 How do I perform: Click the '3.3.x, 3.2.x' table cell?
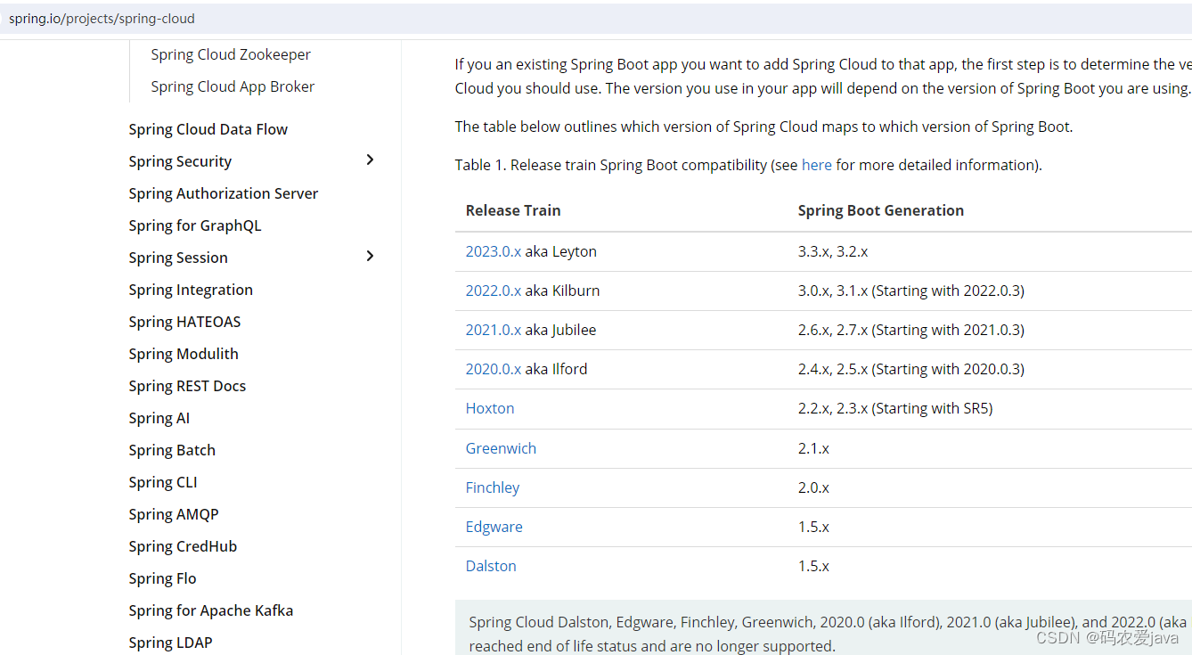pyautogui.click(x=833, y=251)
